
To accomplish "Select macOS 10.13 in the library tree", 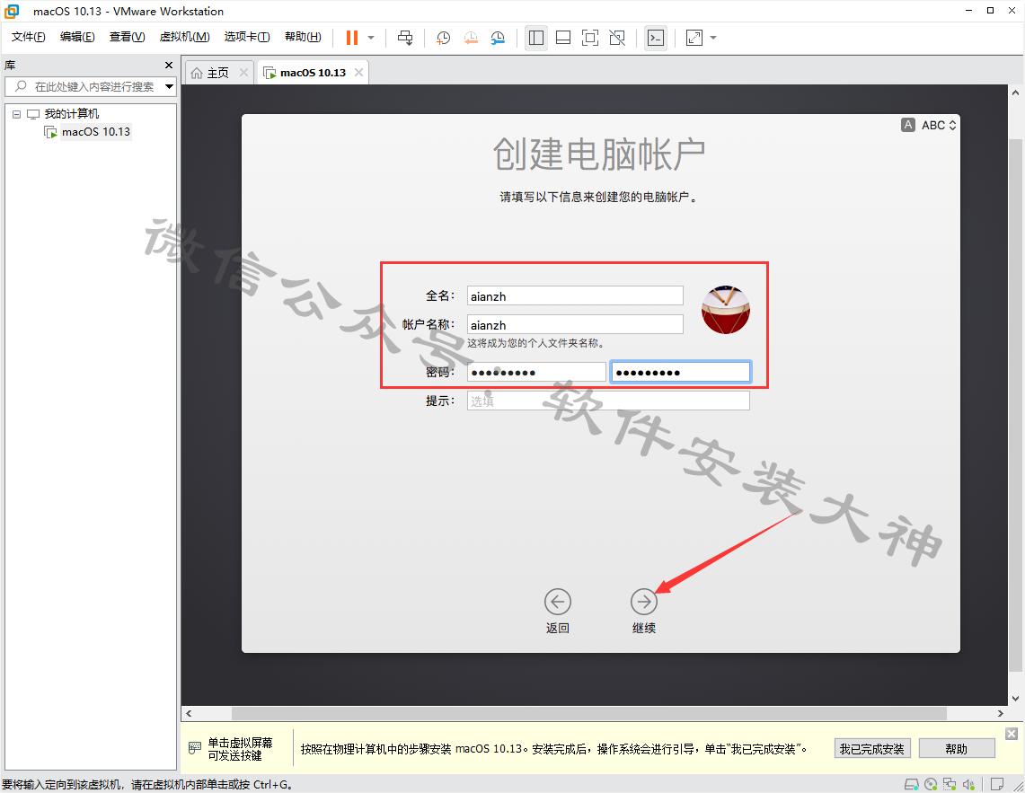I will 96,132.
